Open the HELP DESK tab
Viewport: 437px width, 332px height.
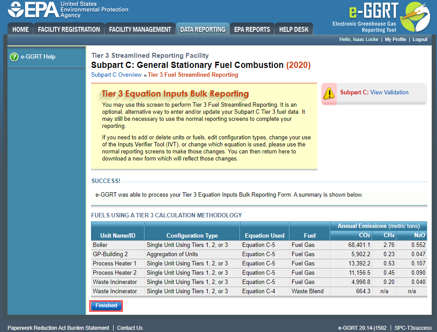(x=294, y=29)
